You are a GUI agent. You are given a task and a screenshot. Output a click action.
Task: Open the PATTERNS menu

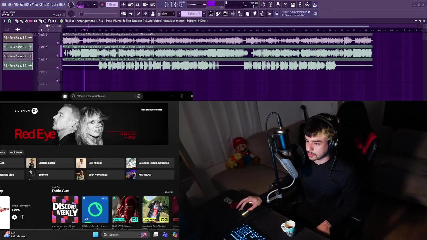tap(25, 5)
